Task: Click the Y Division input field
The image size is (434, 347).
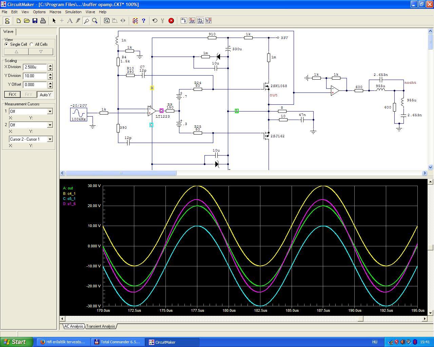Action: (x=35, y=76)
